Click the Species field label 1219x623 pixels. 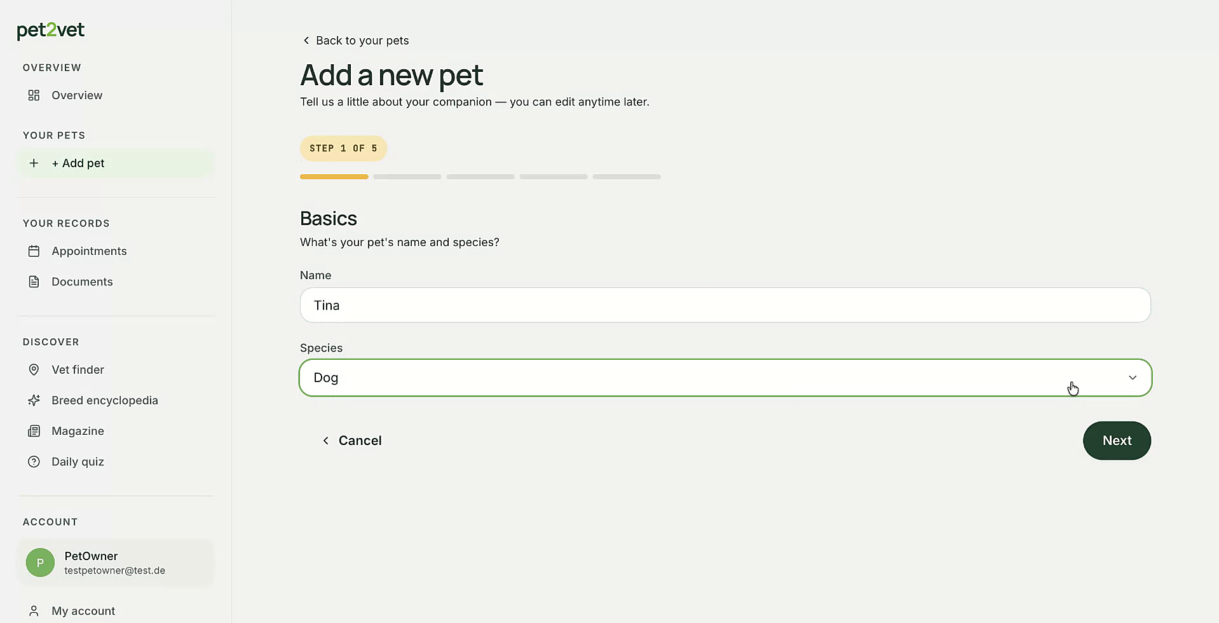[321, 348]
